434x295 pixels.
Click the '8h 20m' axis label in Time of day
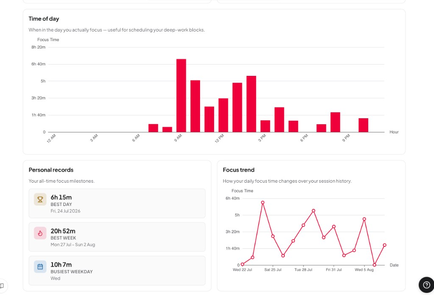click(x=38, y=47)
